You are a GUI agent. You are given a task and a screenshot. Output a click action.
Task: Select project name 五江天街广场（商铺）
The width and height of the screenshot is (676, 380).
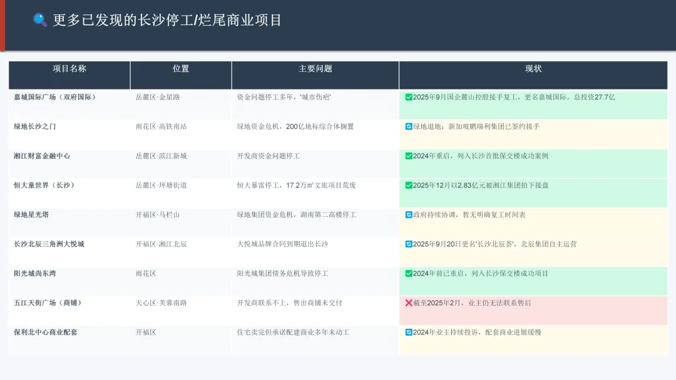[x=48, y=303]
